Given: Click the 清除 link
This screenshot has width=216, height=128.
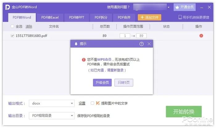Looking at the screenshot, I should (29, 26).
